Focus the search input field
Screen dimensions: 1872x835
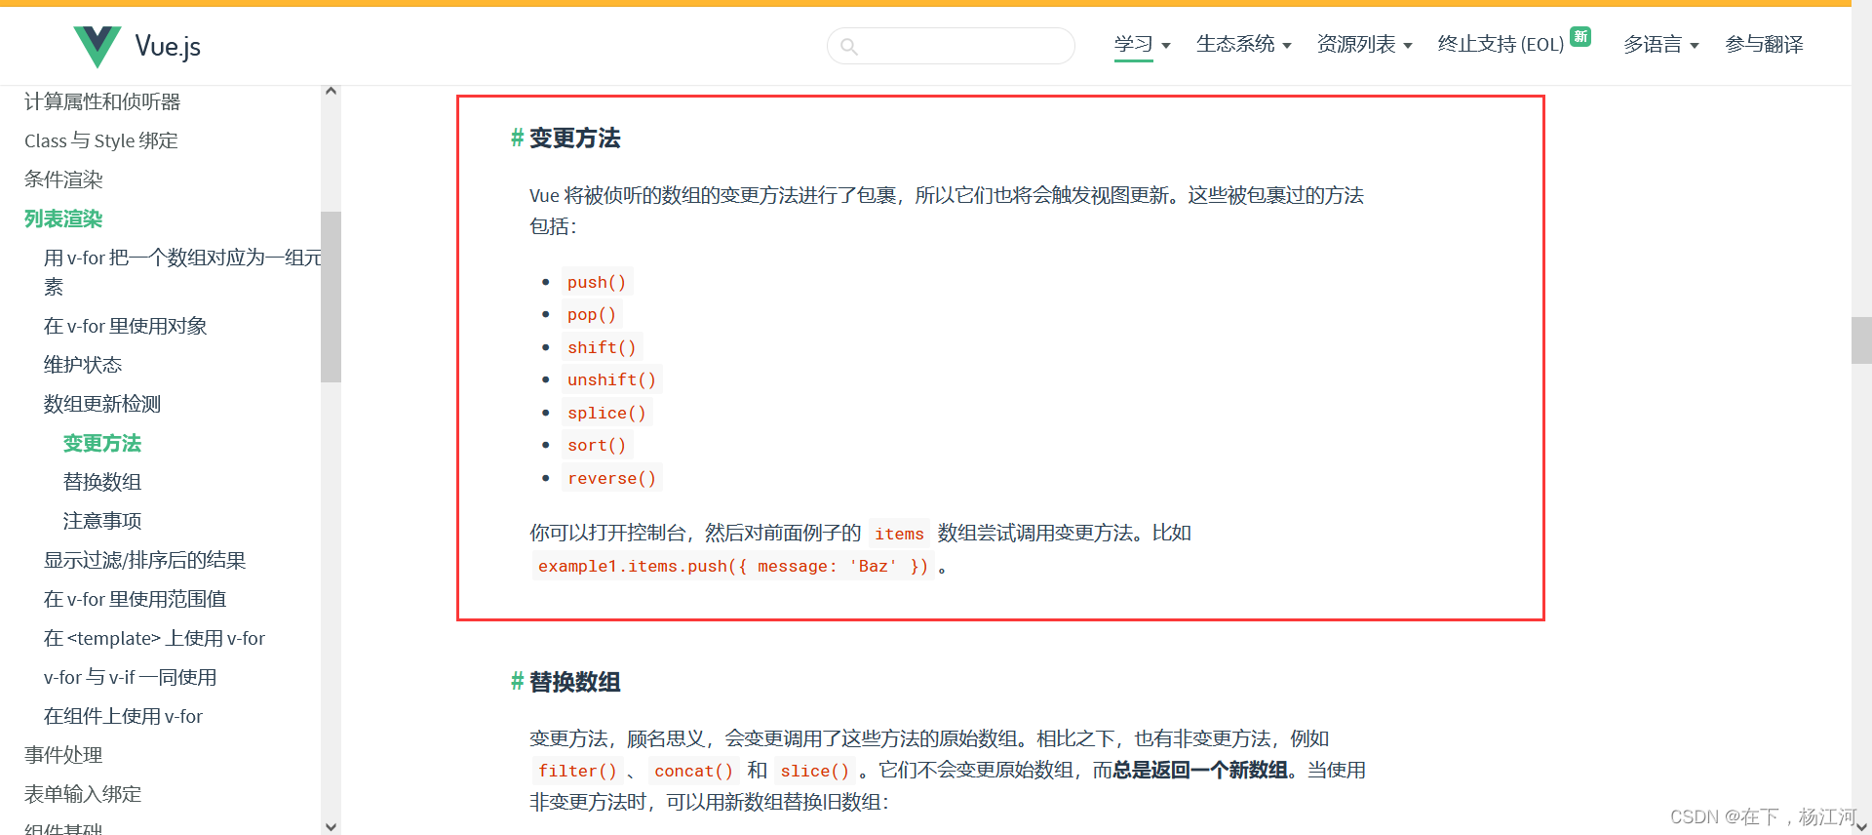pyautogui.click(x=951, y=46)
